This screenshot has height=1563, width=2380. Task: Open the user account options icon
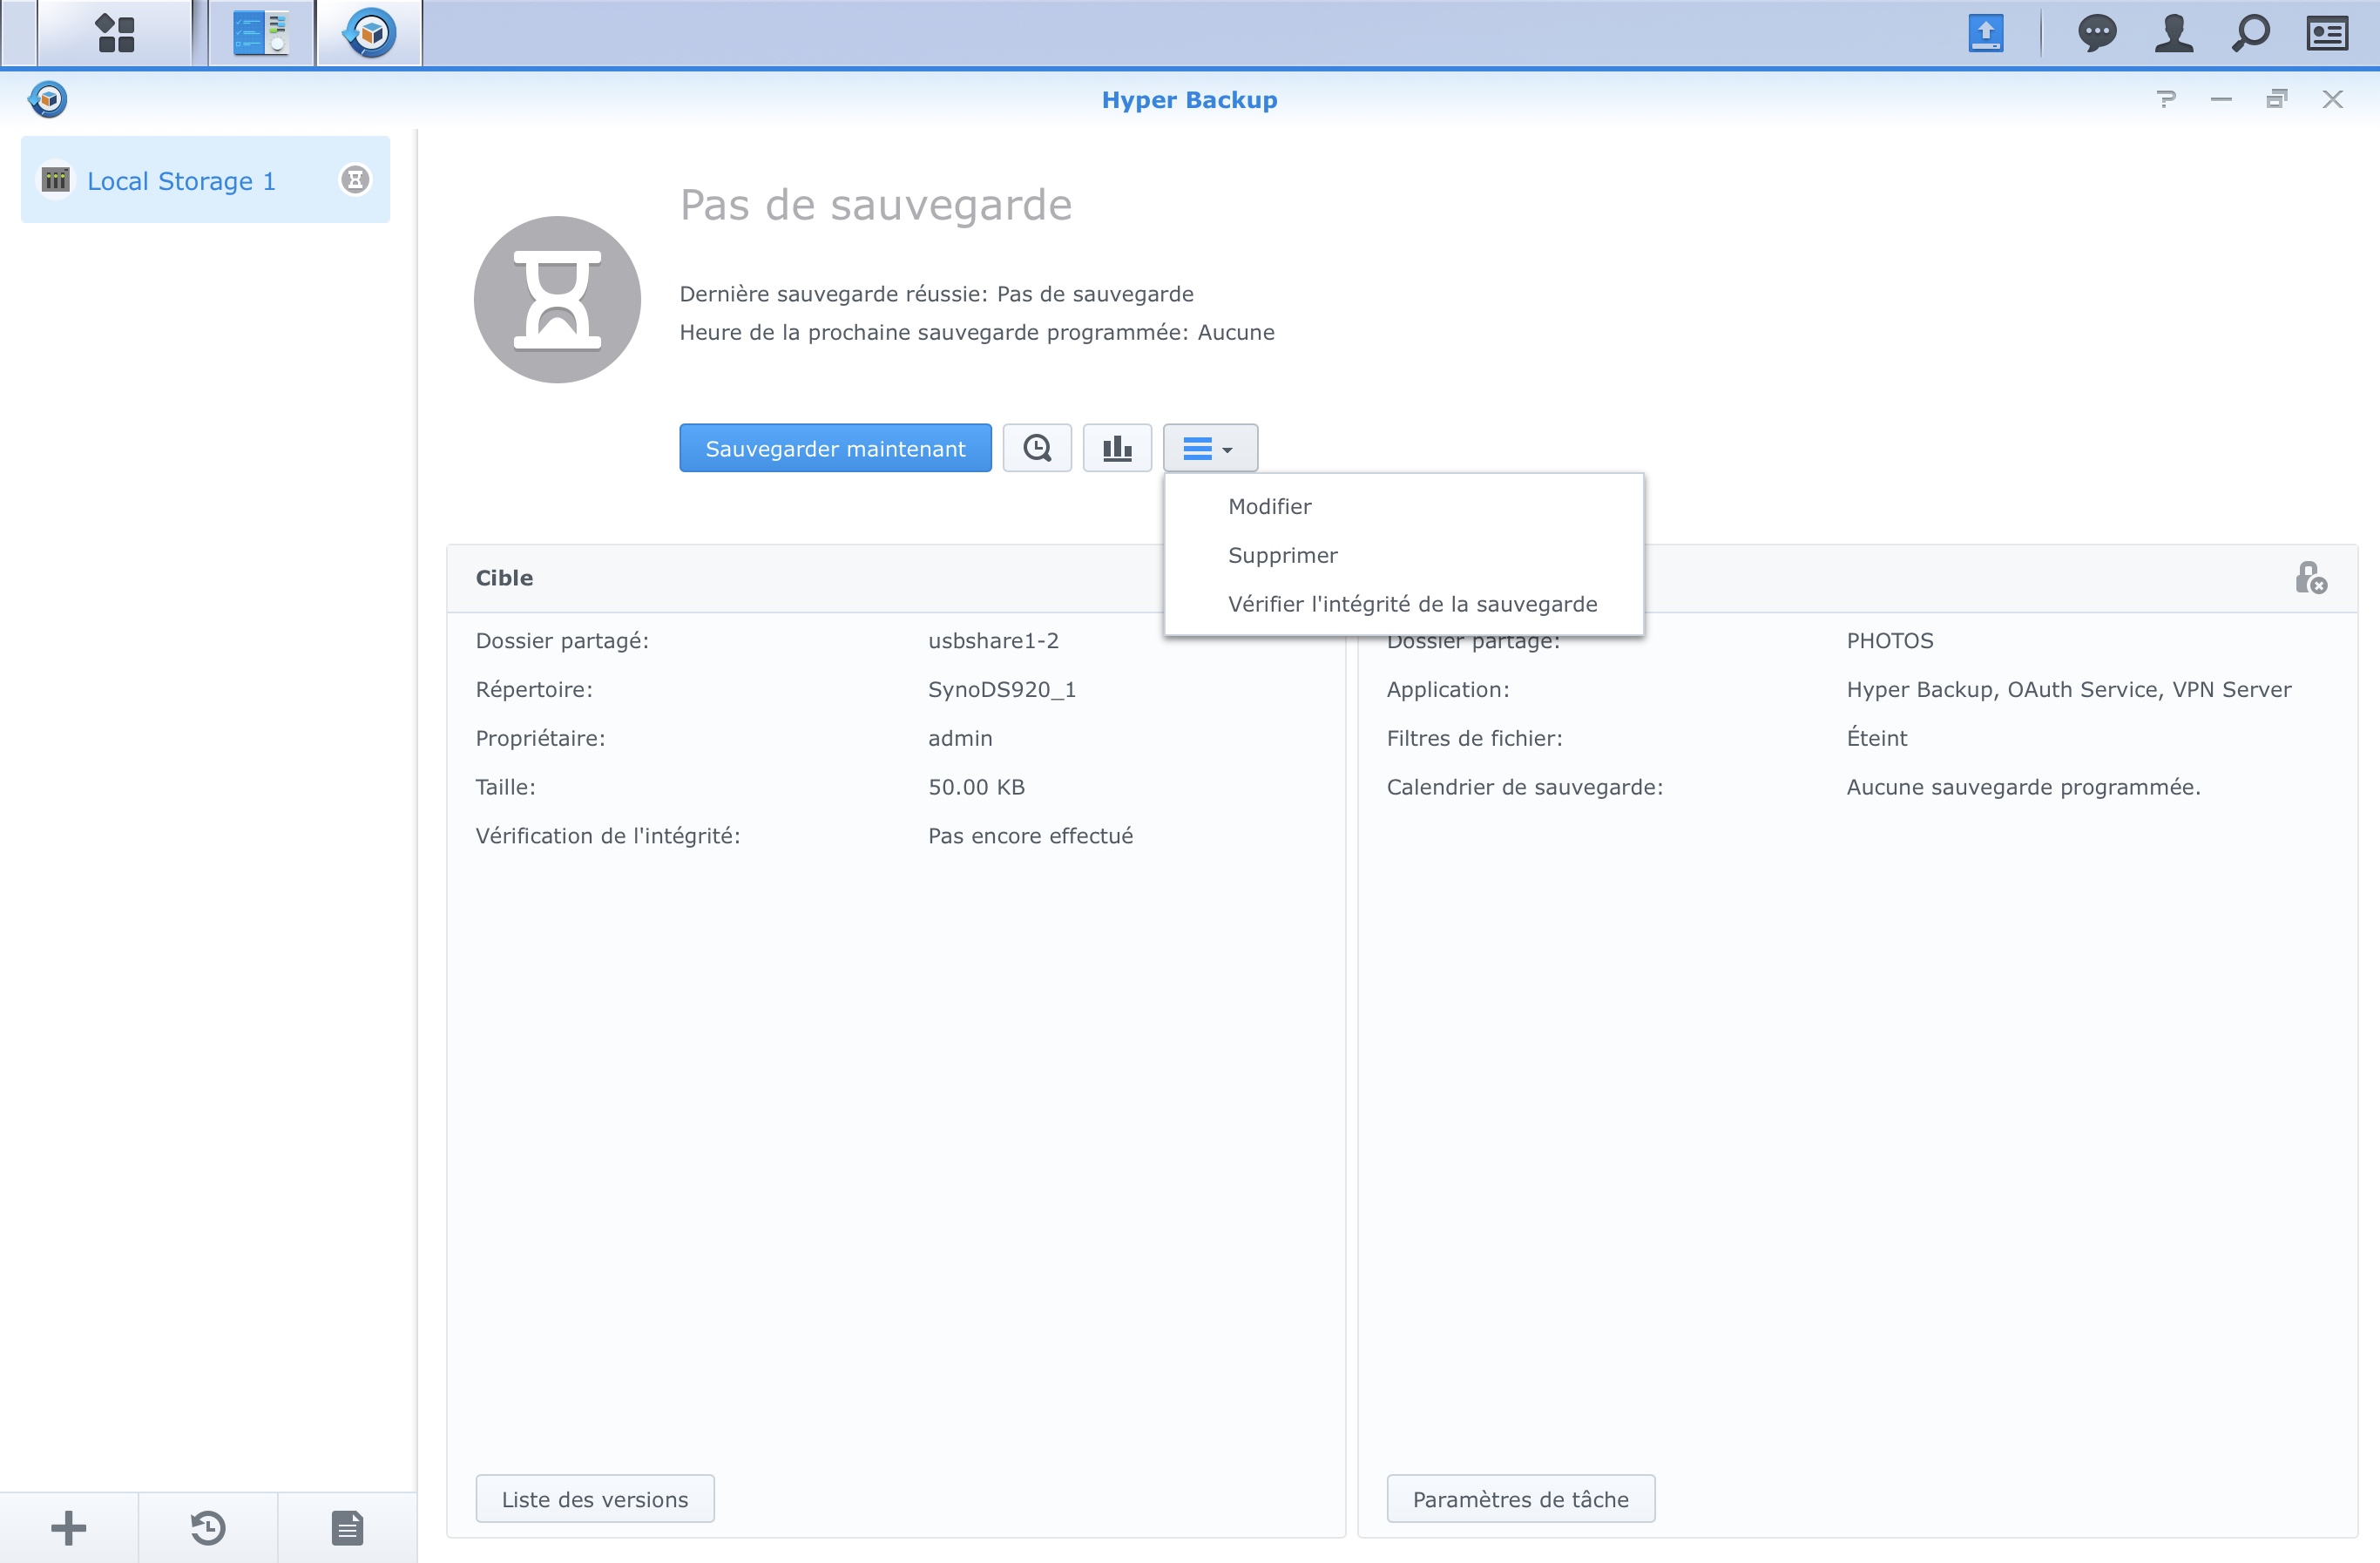[x=2173, y=33]
